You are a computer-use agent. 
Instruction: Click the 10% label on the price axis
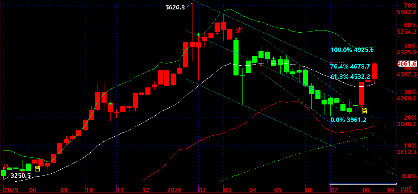tap(410, 146)
